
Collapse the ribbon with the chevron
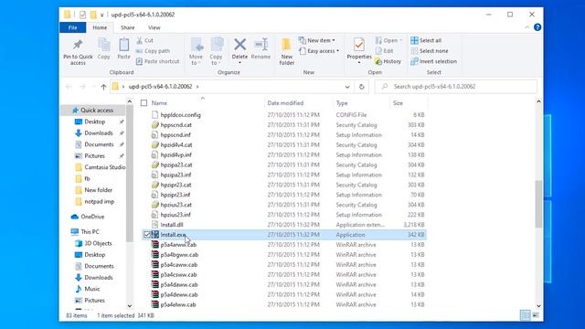tap(526, 27)
